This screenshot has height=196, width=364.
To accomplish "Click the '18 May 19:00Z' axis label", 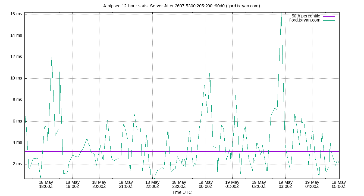I will click(73, 184).
